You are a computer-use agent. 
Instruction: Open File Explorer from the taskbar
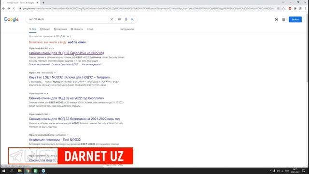tap(20, 171)
